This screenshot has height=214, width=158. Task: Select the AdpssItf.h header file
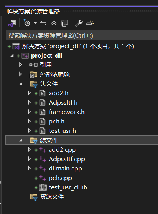tap(63, 103)
